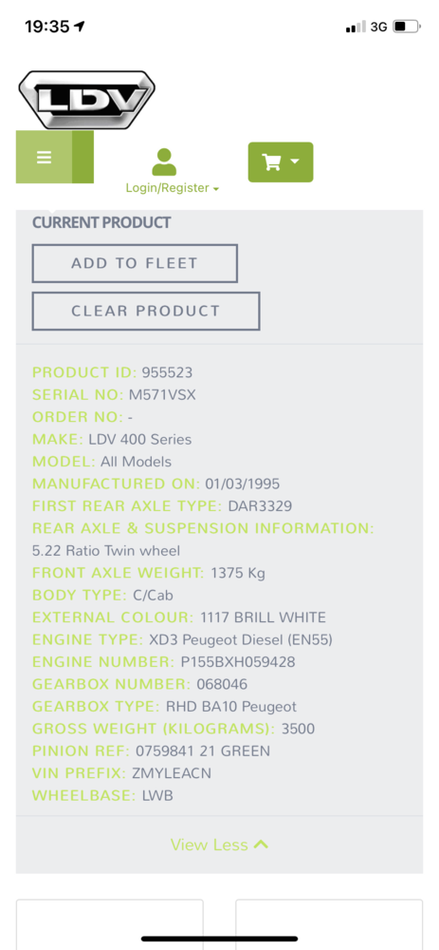Click the CLEAR PRODUCT button
The height and width of the screenshot is (950, 439).
click(x=146, y=311)
